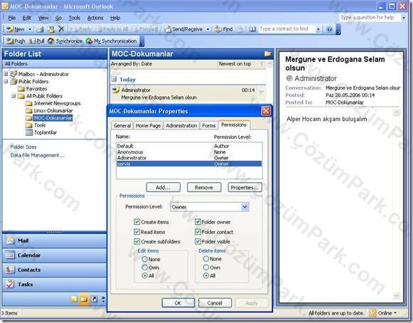Select Own under Edit items
Viewport: 413px width, 323px height.
144,268
